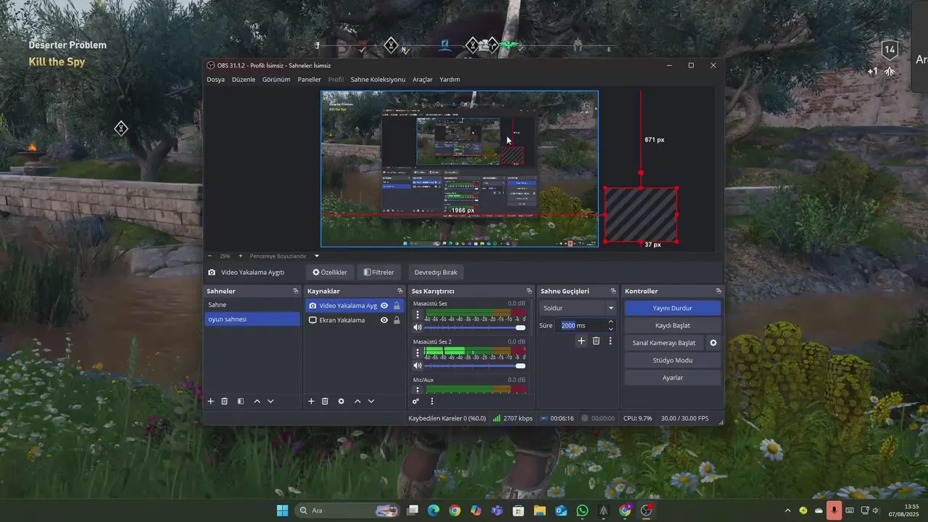Open Microsoft Edge from the taskbar

(433, 510)
